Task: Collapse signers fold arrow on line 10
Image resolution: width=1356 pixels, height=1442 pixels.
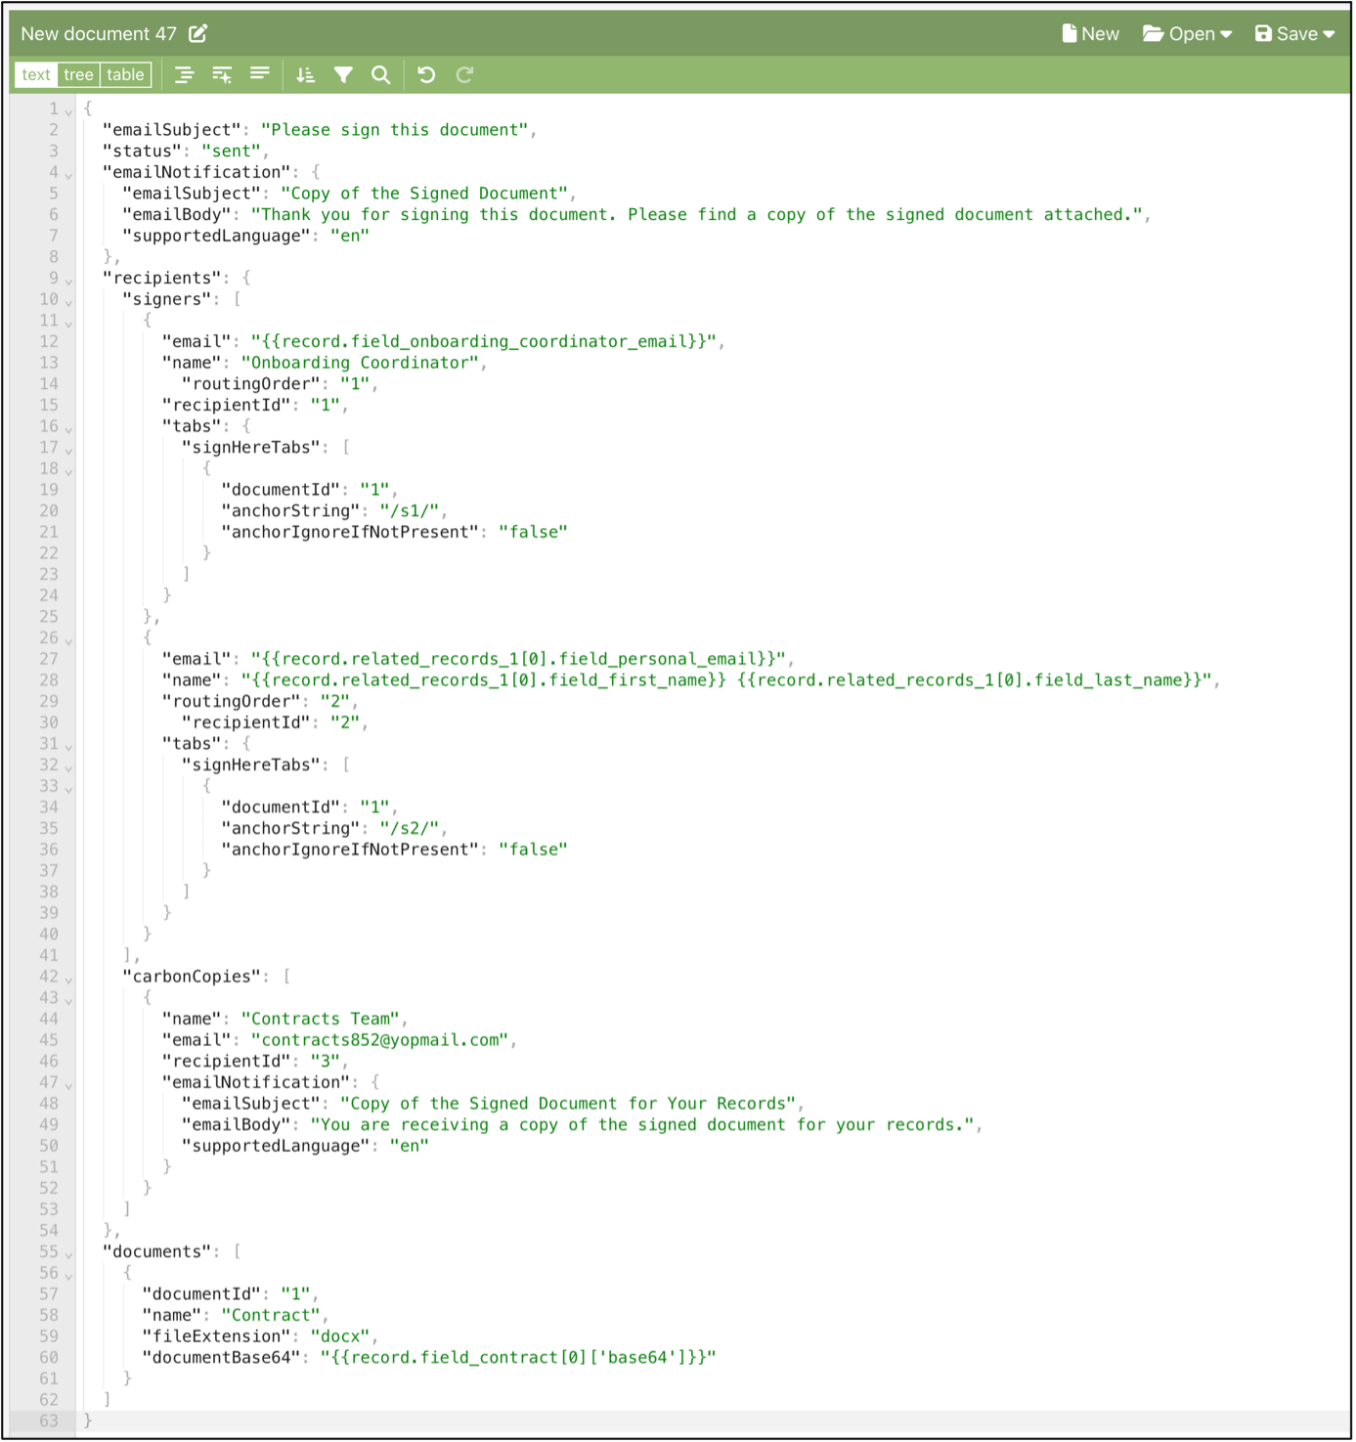Action: point(68,302)
